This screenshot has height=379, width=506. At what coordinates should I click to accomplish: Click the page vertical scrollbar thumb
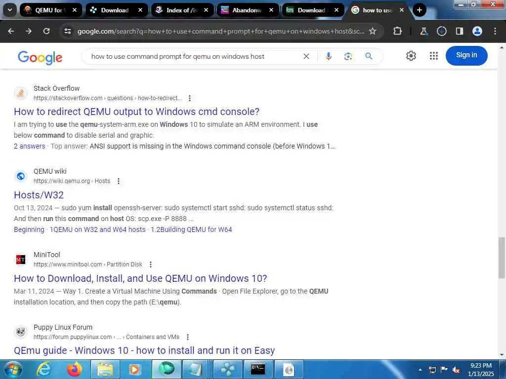coord(502,258)
